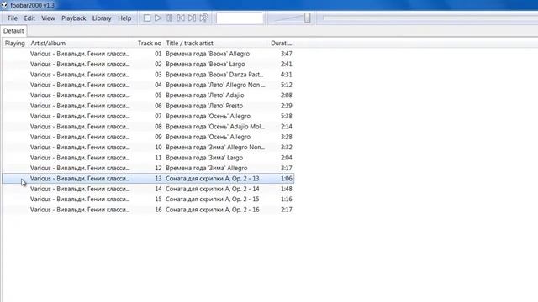
Task: Click track number 10 cell
Action: coord(158,148)
